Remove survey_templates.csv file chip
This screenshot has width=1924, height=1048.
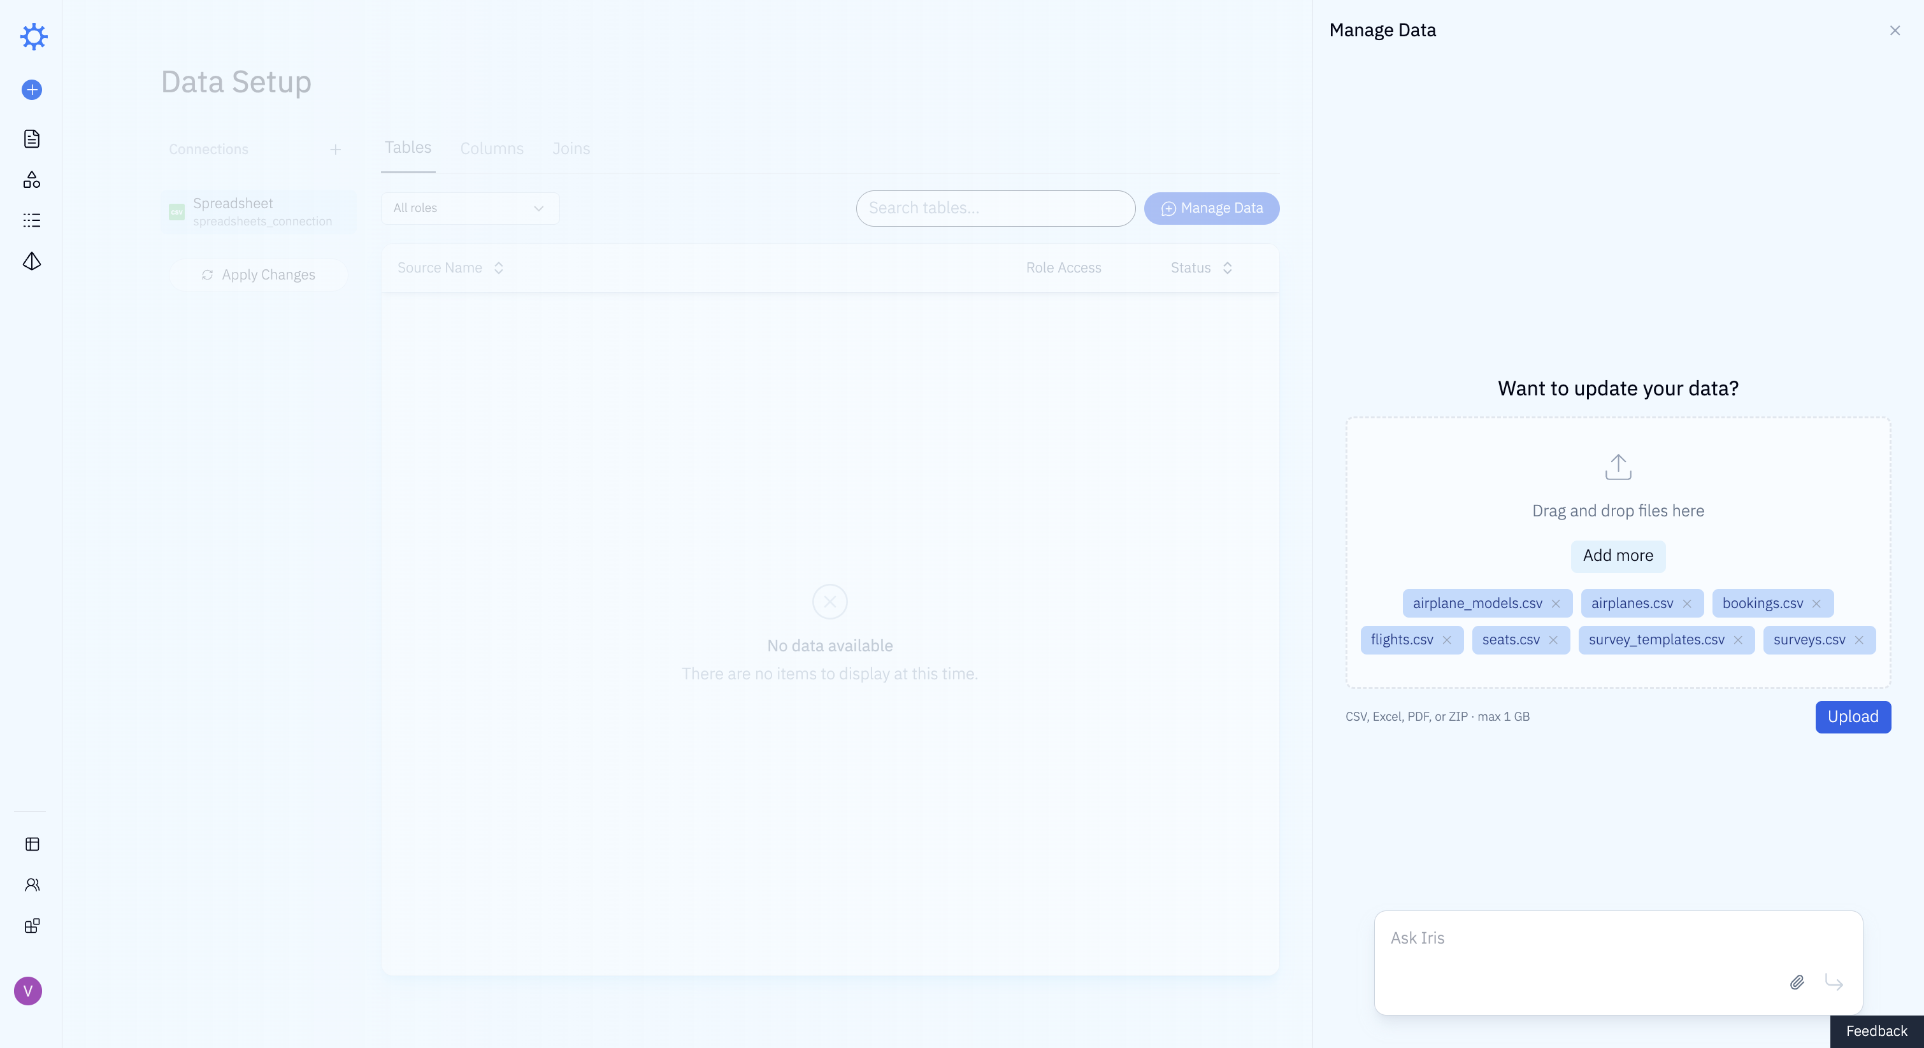pyautogui.click(x=1738, y=641)
